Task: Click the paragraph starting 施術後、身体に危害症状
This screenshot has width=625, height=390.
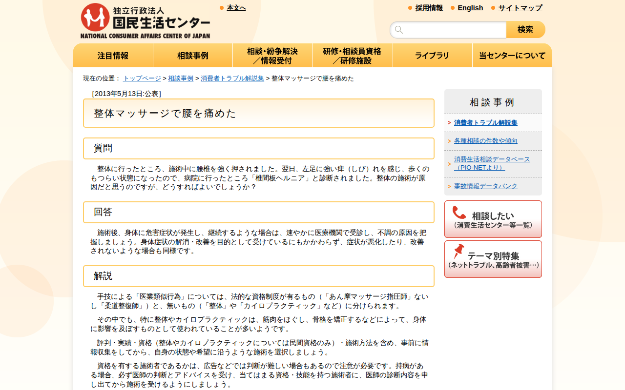Action: click(x=258, y=242)
